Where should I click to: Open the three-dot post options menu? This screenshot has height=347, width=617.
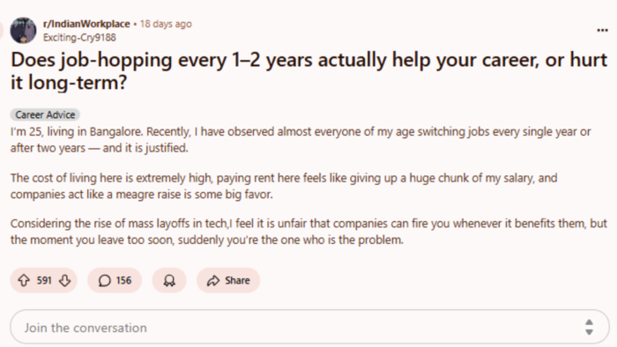(x=602, y=30)
